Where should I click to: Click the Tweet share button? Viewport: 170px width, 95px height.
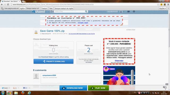[x=5, y=88]
